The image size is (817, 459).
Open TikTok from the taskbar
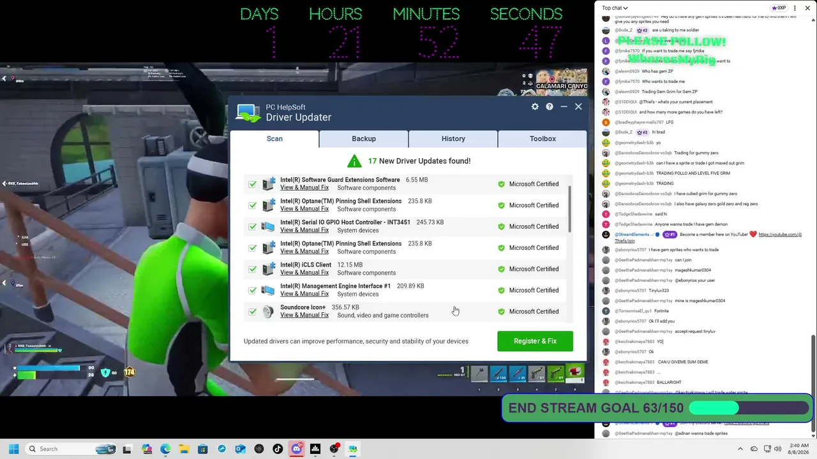(x=278, y=449)
